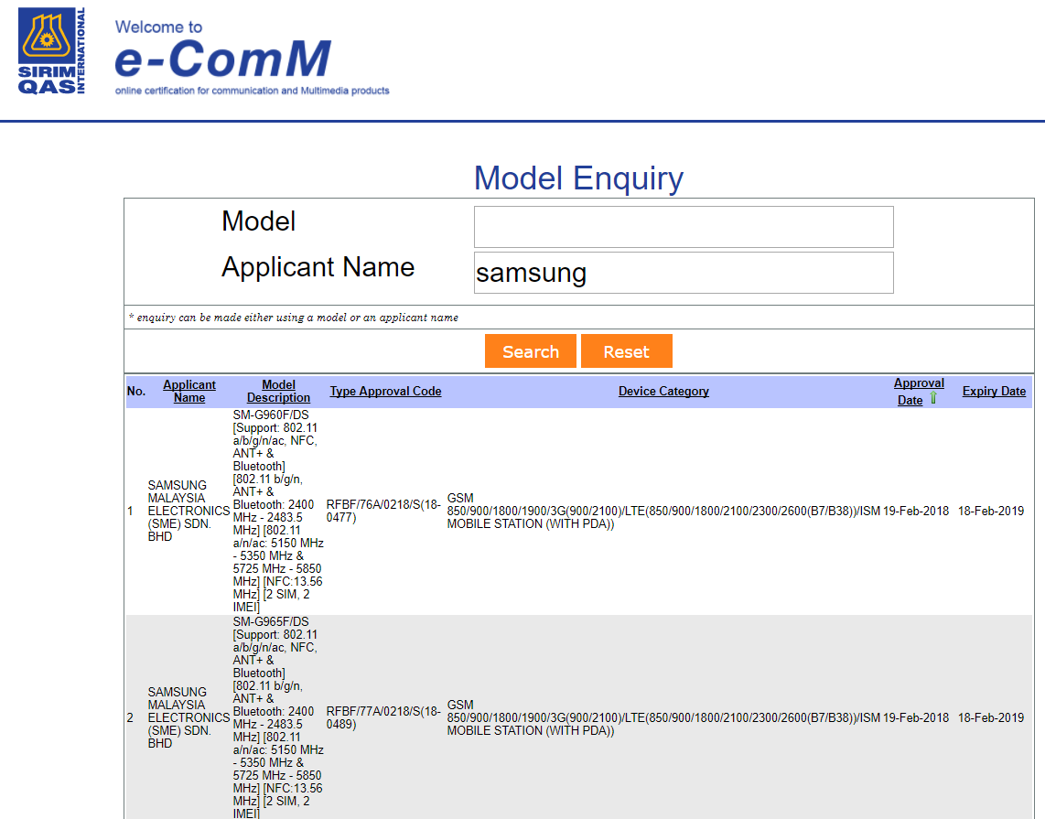The width and height of the screenshot is (1045, 819).
Task: Click the No. column header
Action: [136, 391]
